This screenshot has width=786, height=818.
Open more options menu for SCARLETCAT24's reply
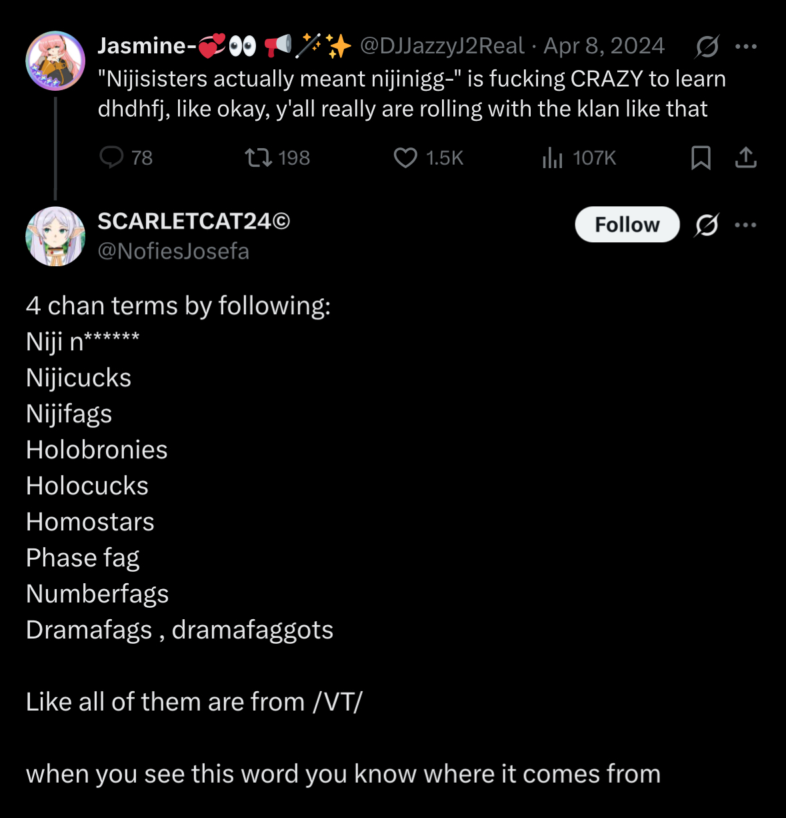(x=745, y=225)
